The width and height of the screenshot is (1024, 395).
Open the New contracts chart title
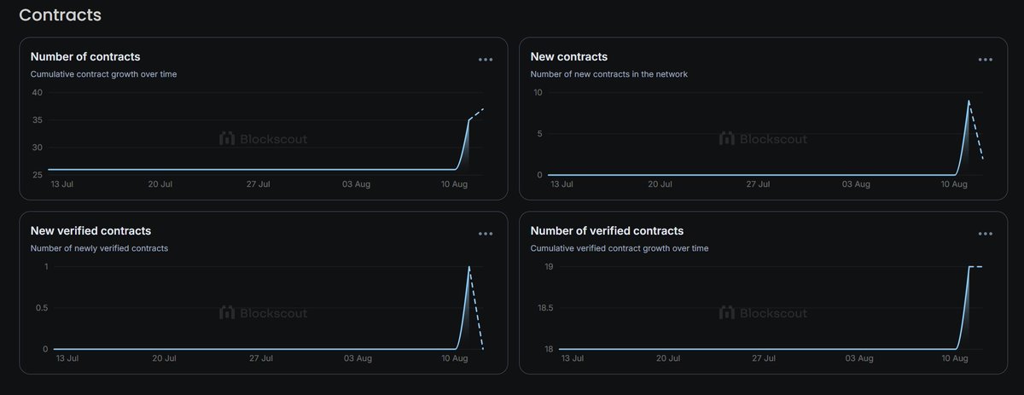tap(569, 57)
